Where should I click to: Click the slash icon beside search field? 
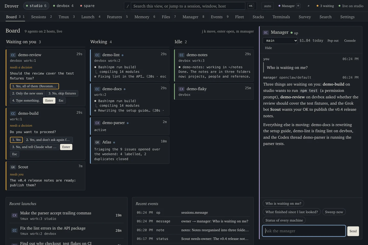128,6
